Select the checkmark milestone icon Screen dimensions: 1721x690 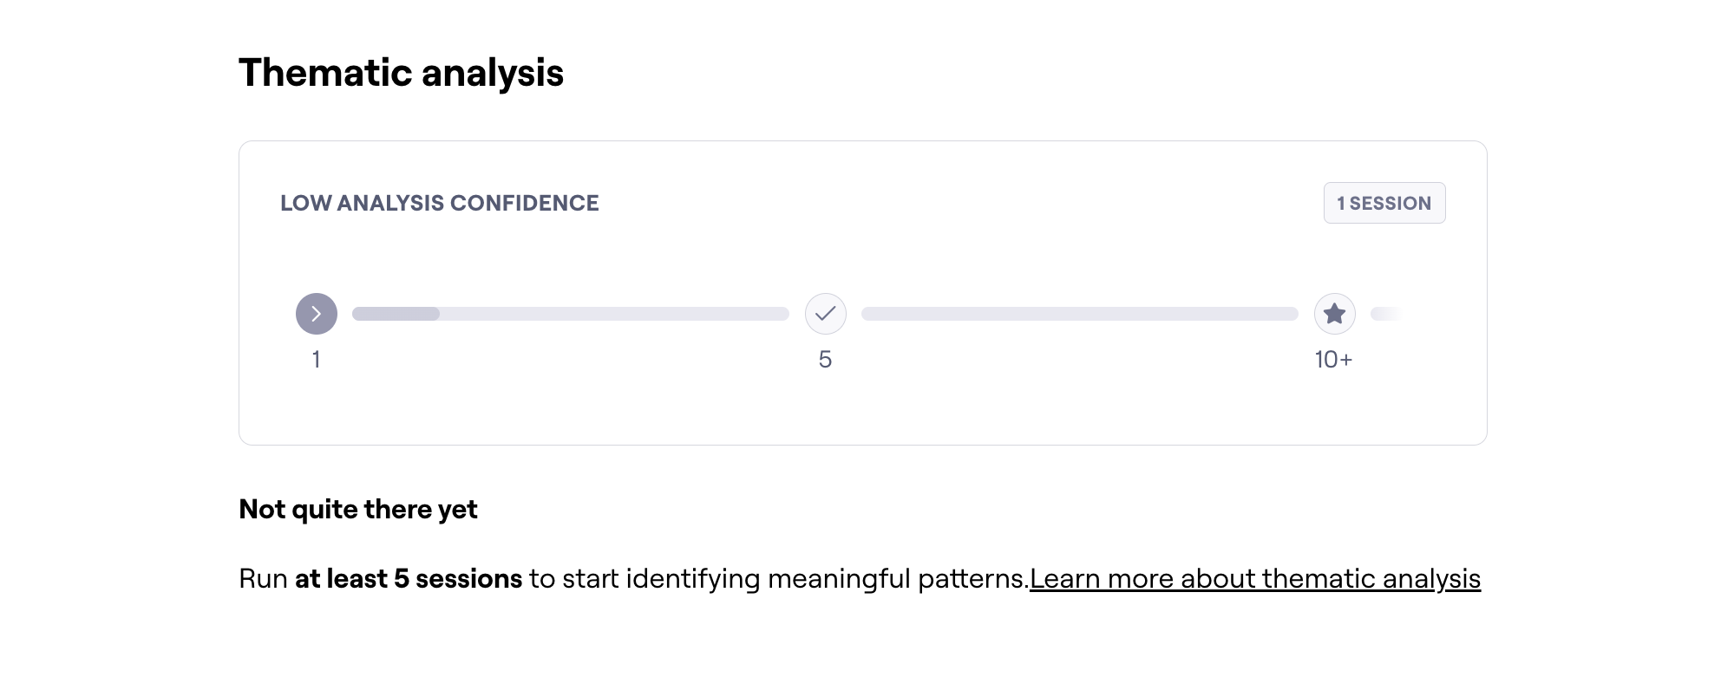(x=825, y=314)
